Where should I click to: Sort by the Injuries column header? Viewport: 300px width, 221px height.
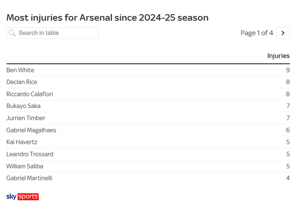click(278, 56)
